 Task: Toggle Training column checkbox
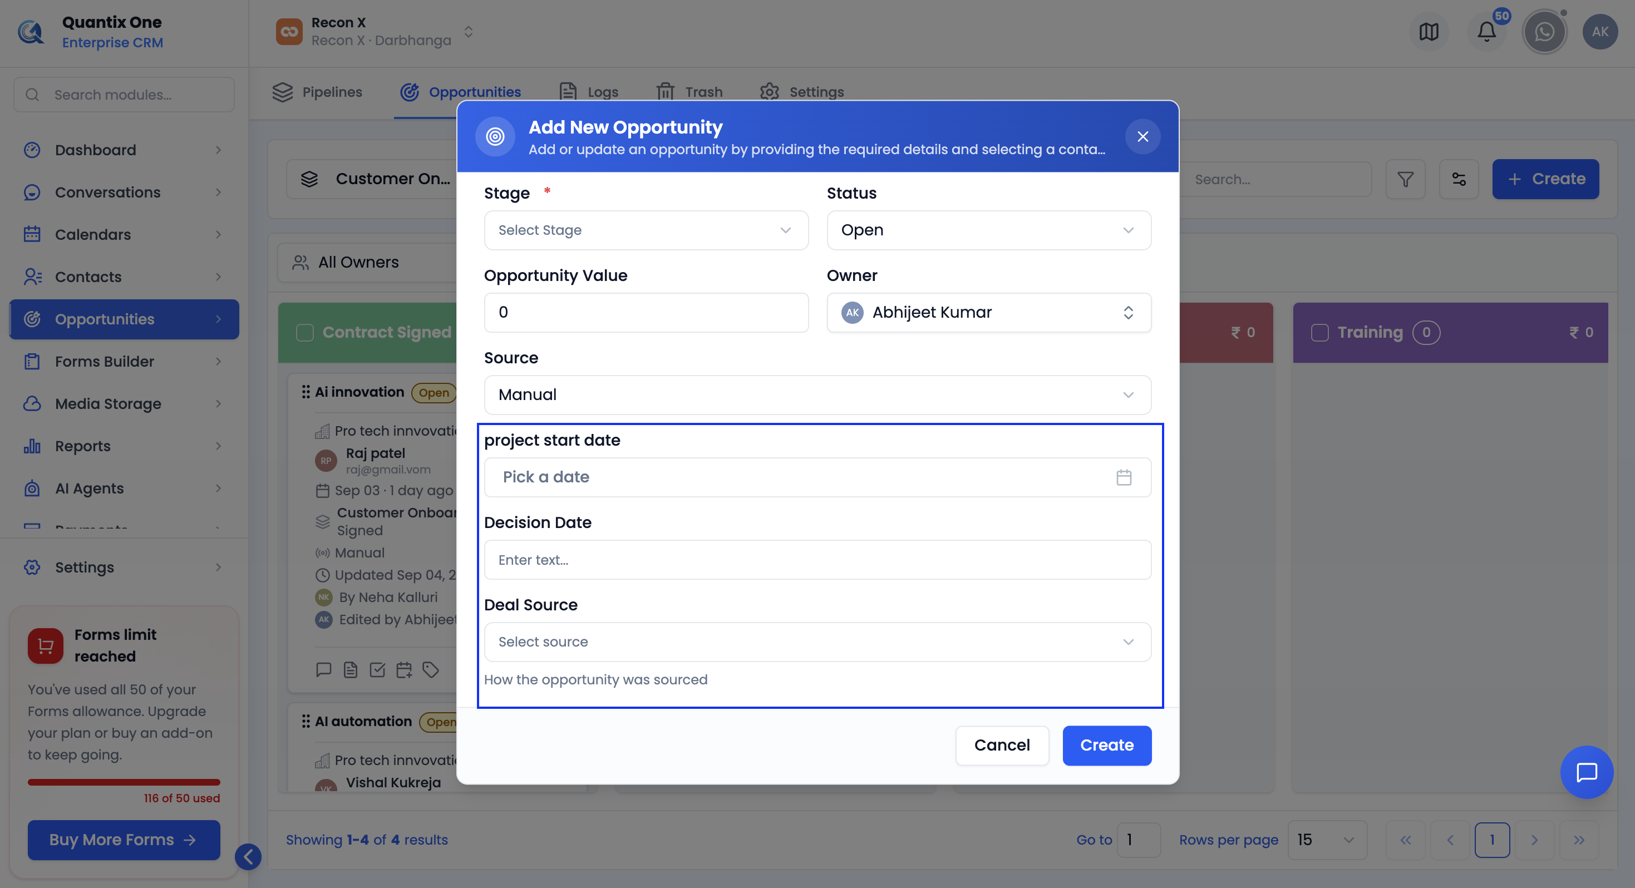tap(1319, 332)
